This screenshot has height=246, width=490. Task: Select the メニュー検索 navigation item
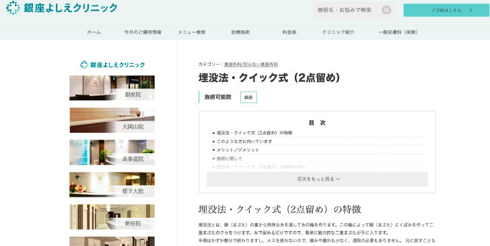click(192, 32)
